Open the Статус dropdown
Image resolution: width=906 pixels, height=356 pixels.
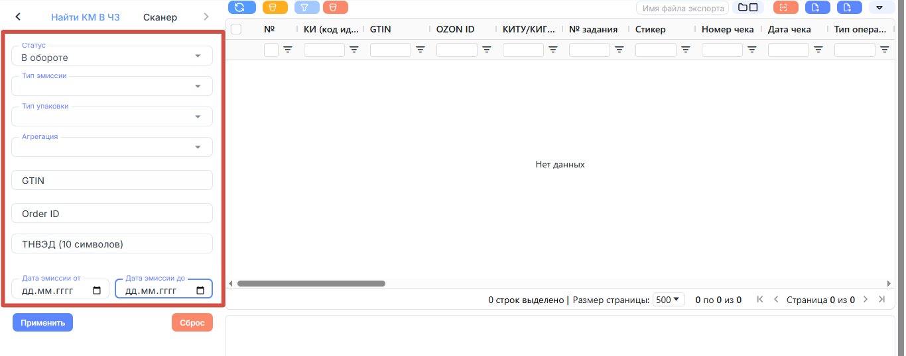(112, 56)
